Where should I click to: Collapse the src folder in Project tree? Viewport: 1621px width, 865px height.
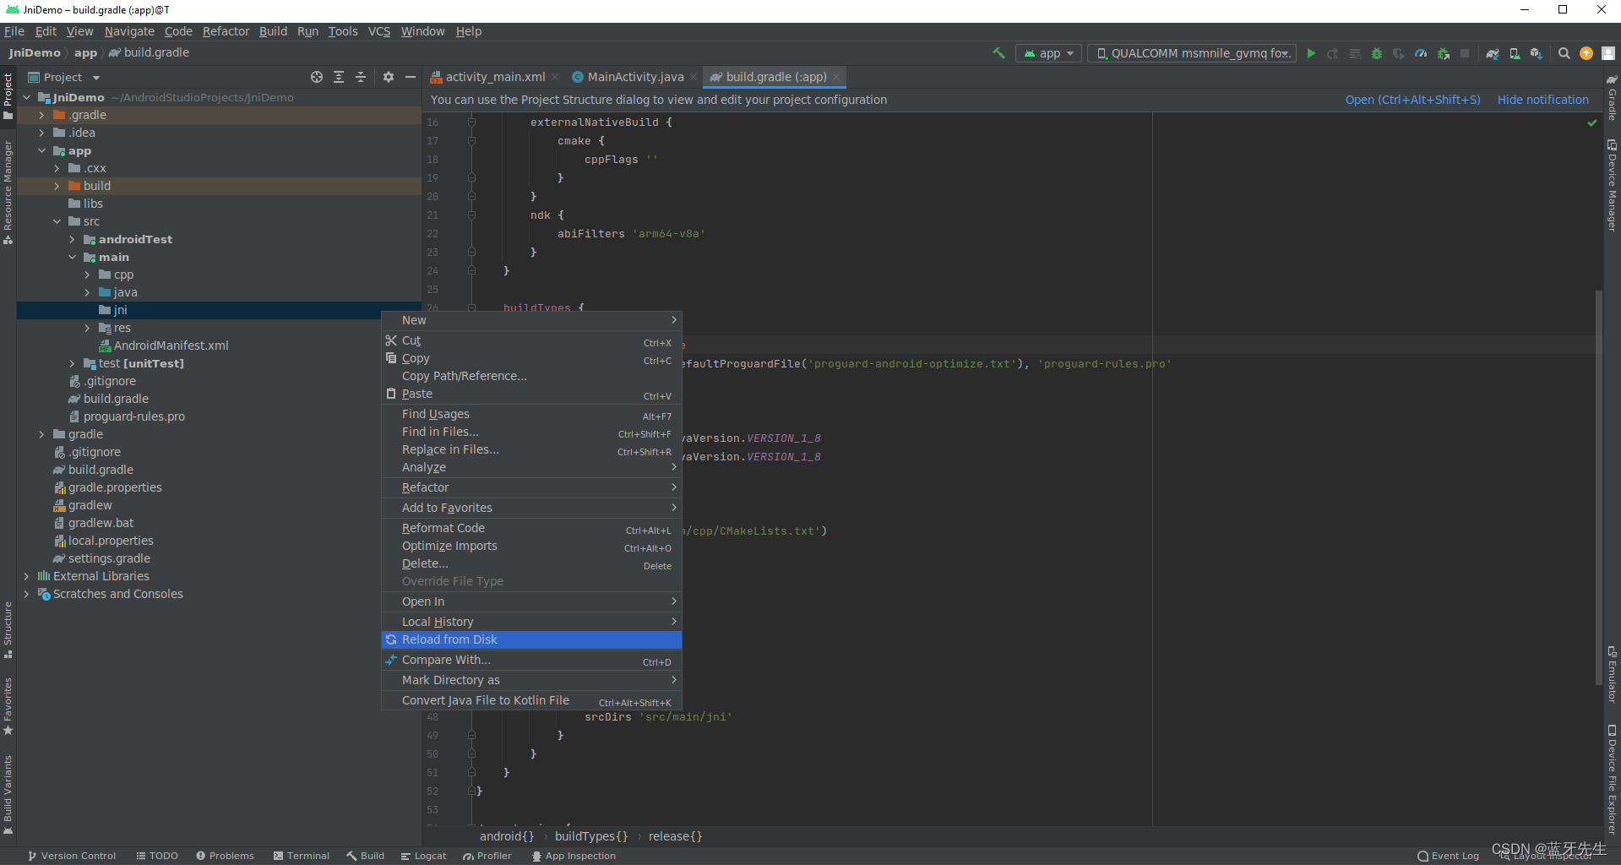[57, 220]
